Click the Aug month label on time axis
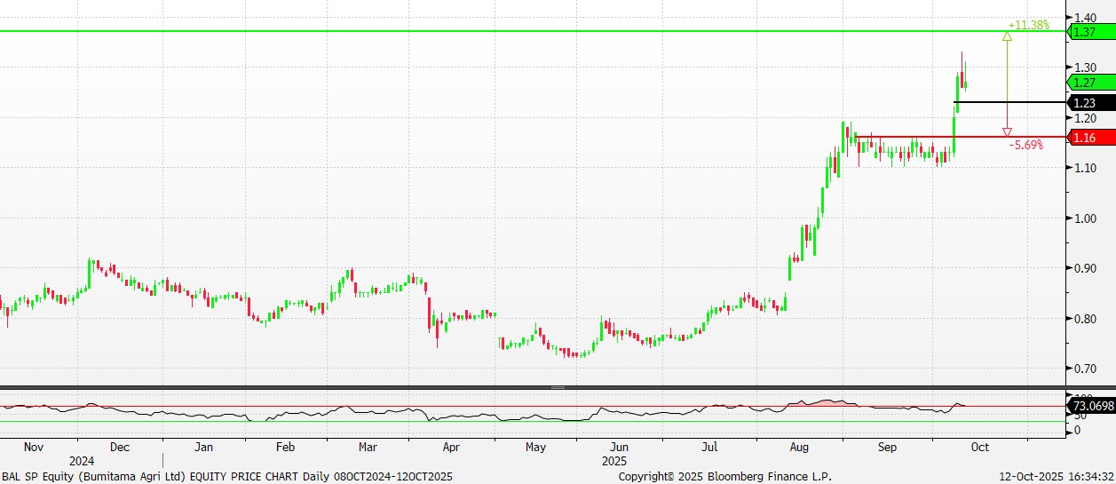Viewport: 1116px width, 484px height. pos(800,448)
